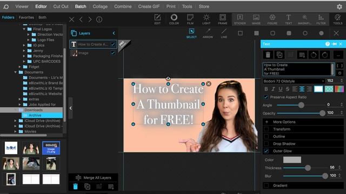Expand the IG pics folder
Viewport: 346px width, 194px height.
(x=24, y=45)
